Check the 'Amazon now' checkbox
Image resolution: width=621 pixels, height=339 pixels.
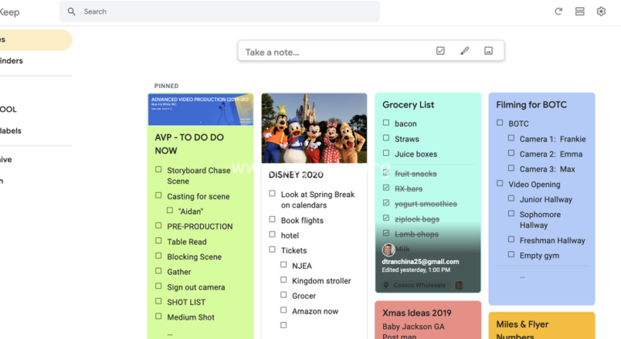284,310
